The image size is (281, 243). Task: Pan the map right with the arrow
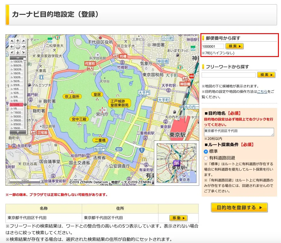click(x=24, y=47)
